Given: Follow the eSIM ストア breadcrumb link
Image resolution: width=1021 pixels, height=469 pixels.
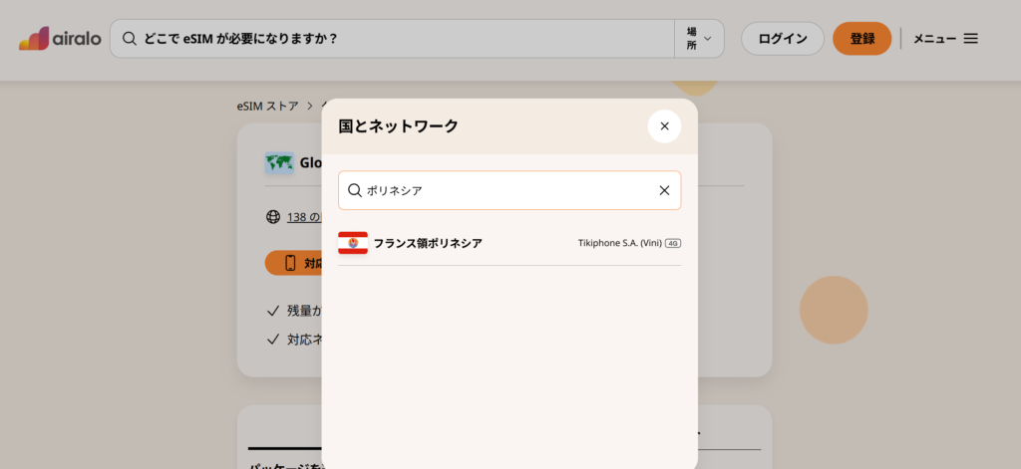Looking at the screenshot, I should (267, 106).
